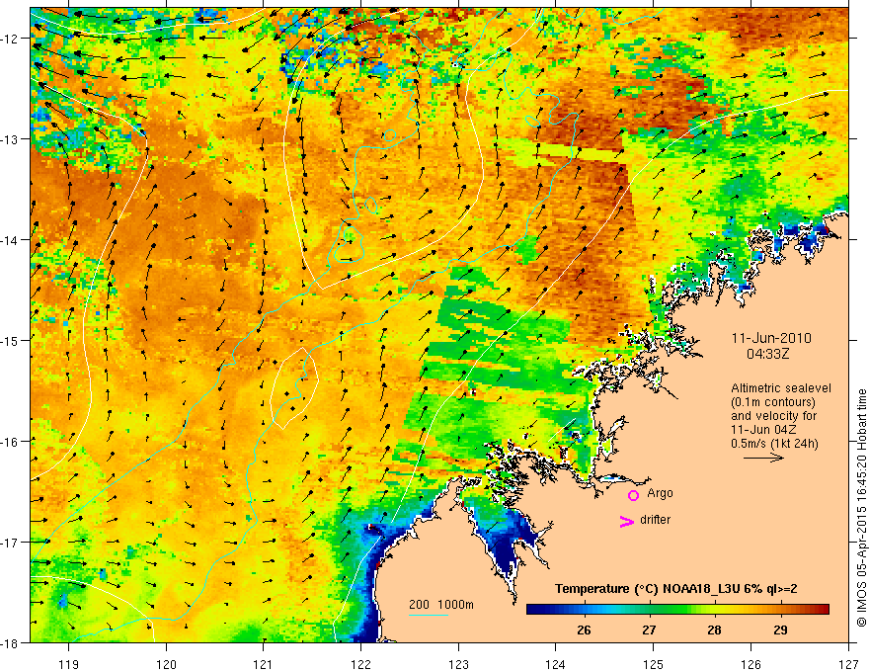Click longitude axis label 121
The width and height of the screenshot is (869, 672).
(x=264, y=664)
